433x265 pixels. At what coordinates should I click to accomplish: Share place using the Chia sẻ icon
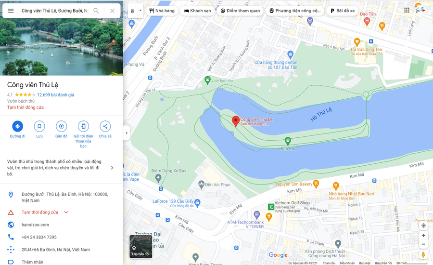click(105, 126)
